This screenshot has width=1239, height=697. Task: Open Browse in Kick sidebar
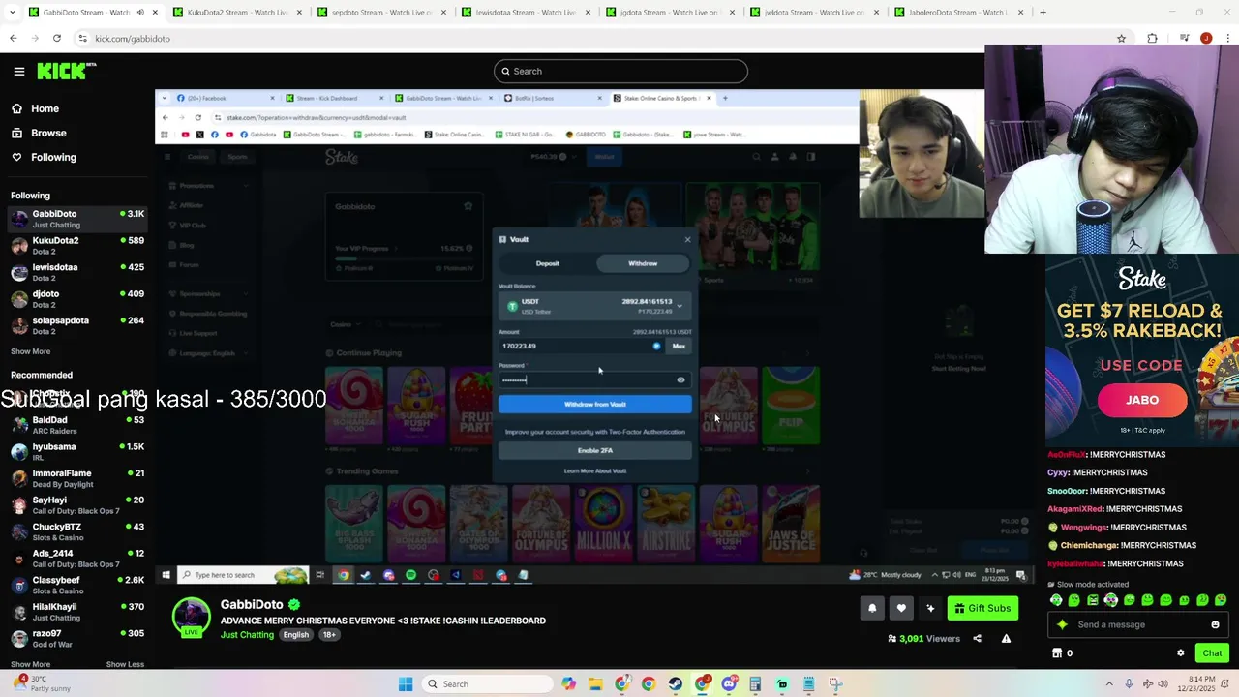tap(48, 133)
